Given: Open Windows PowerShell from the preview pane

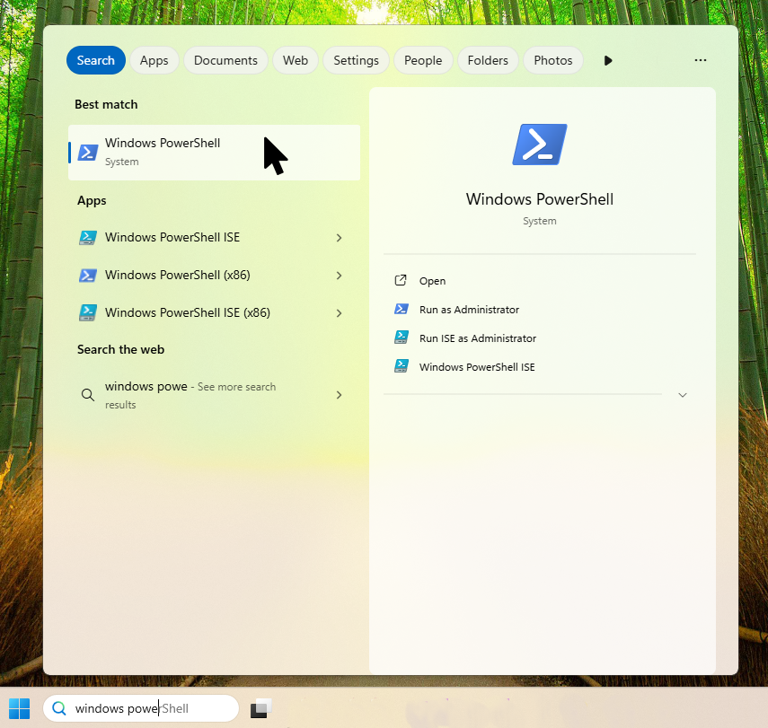Looking at the screenshot, I should (x=432, y=281).
